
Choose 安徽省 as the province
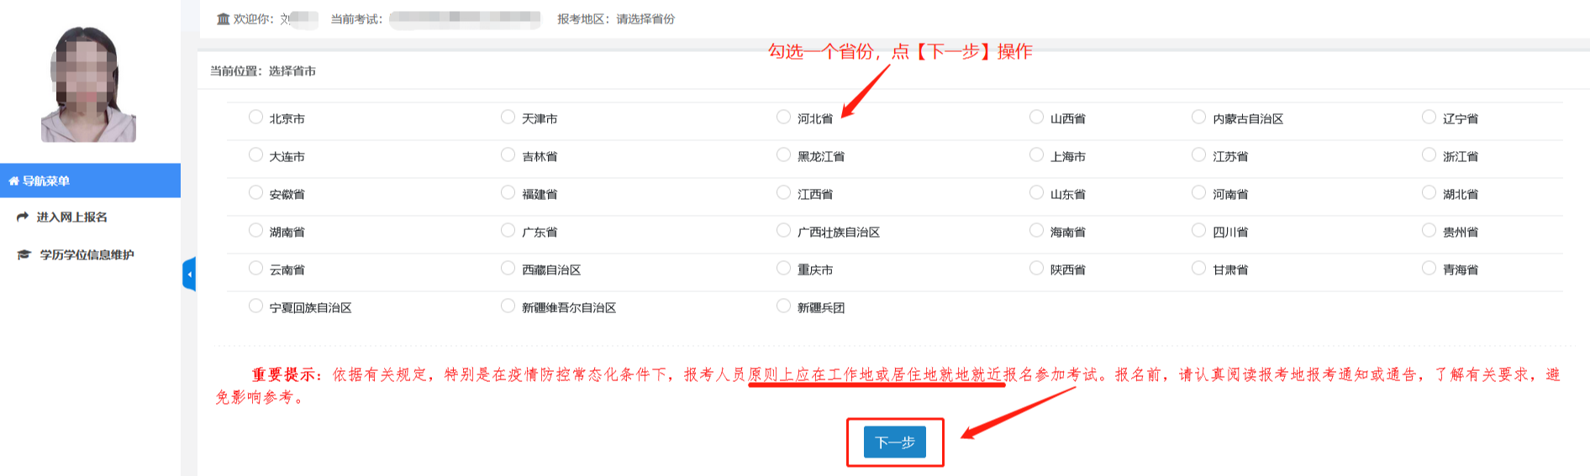255,192
